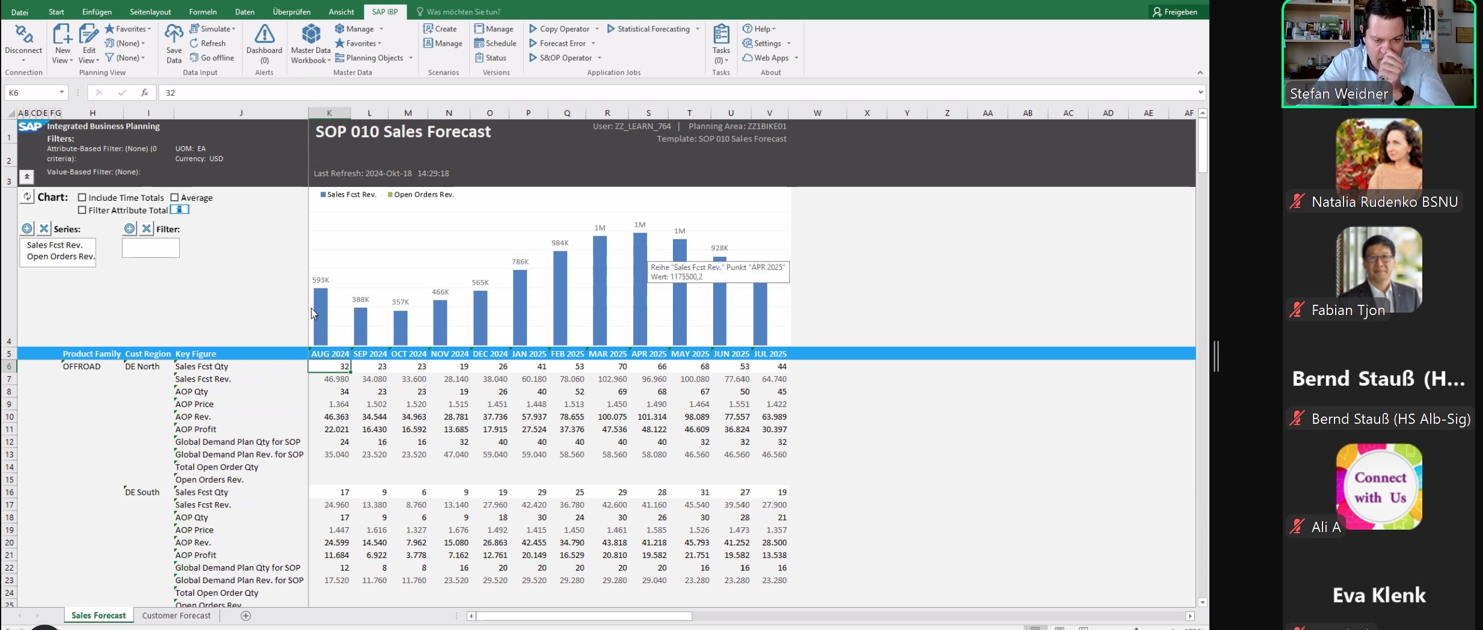Select the Sales Forecast sheet tab
This screenshot has height=630, width=1483.
click(99, 616)
